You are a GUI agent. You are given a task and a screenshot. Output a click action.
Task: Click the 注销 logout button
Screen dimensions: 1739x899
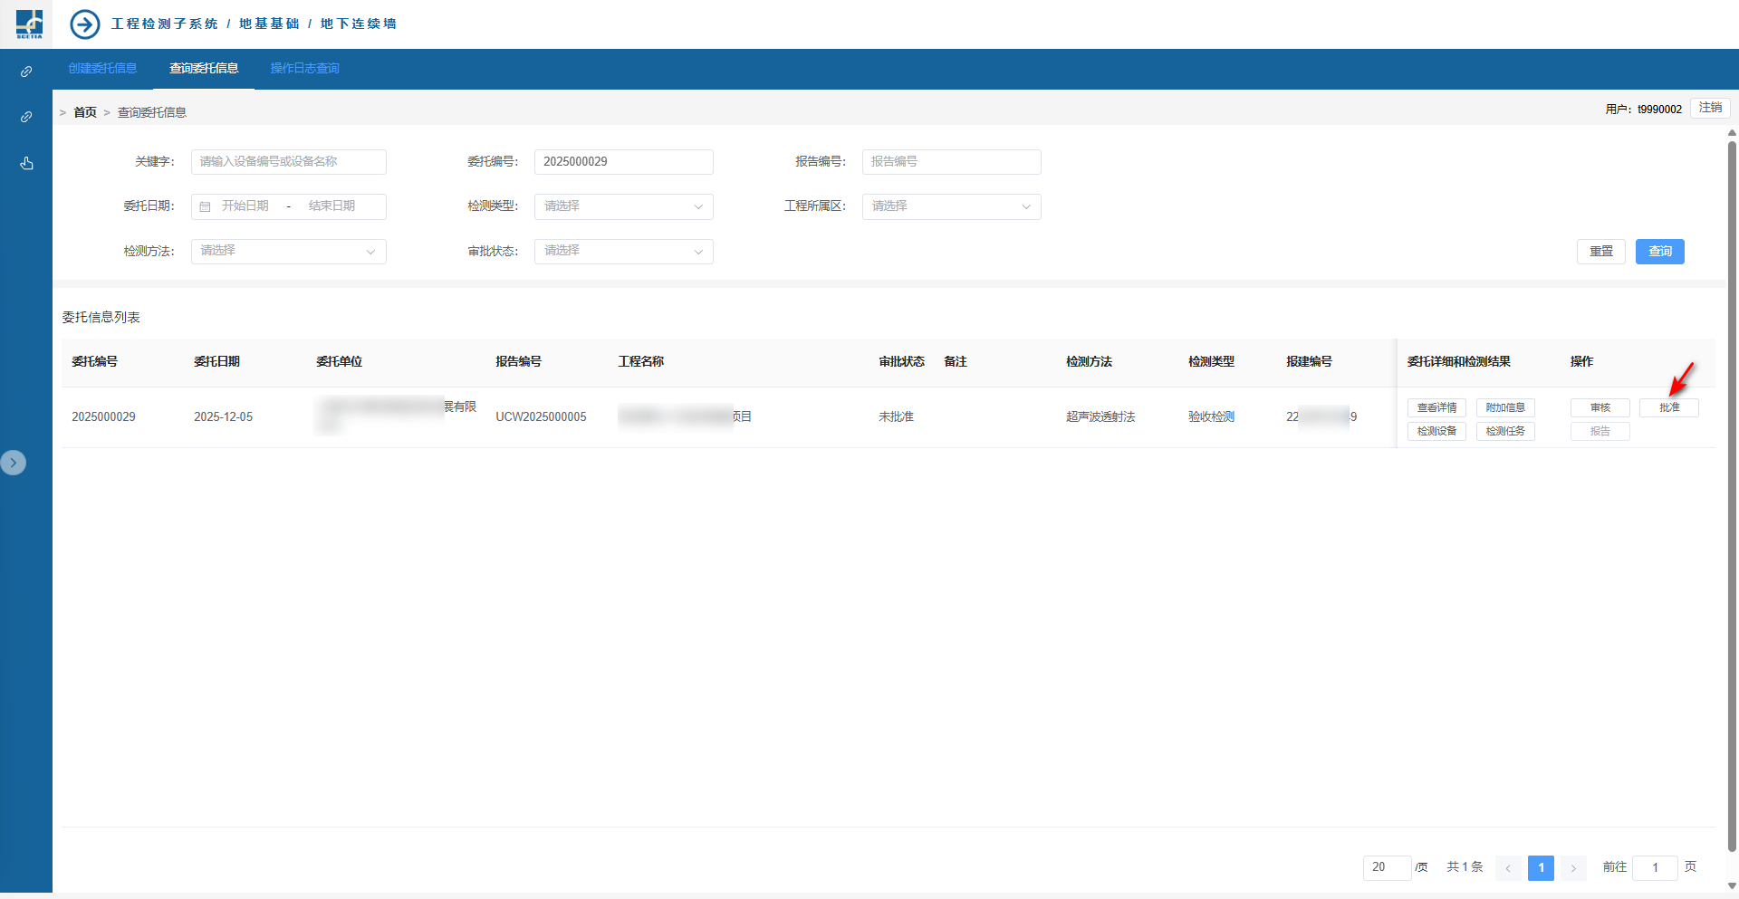[1710, 108]
